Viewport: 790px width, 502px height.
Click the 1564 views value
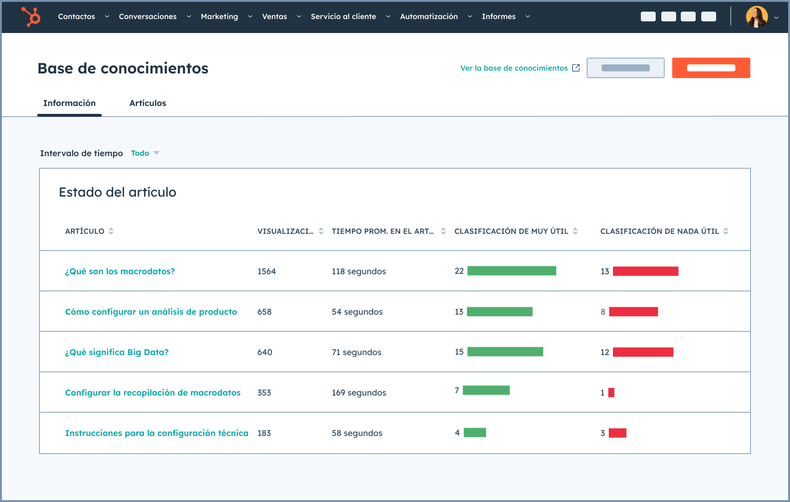click(x=267, y=271)
